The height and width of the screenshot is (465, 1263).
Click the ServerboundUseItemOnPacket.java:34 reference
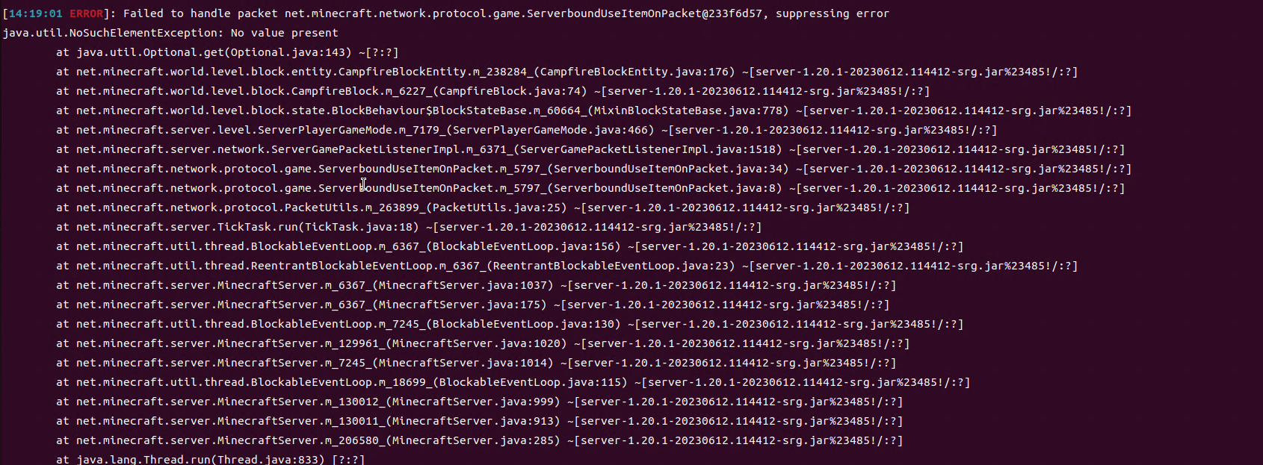click(670, 169)
